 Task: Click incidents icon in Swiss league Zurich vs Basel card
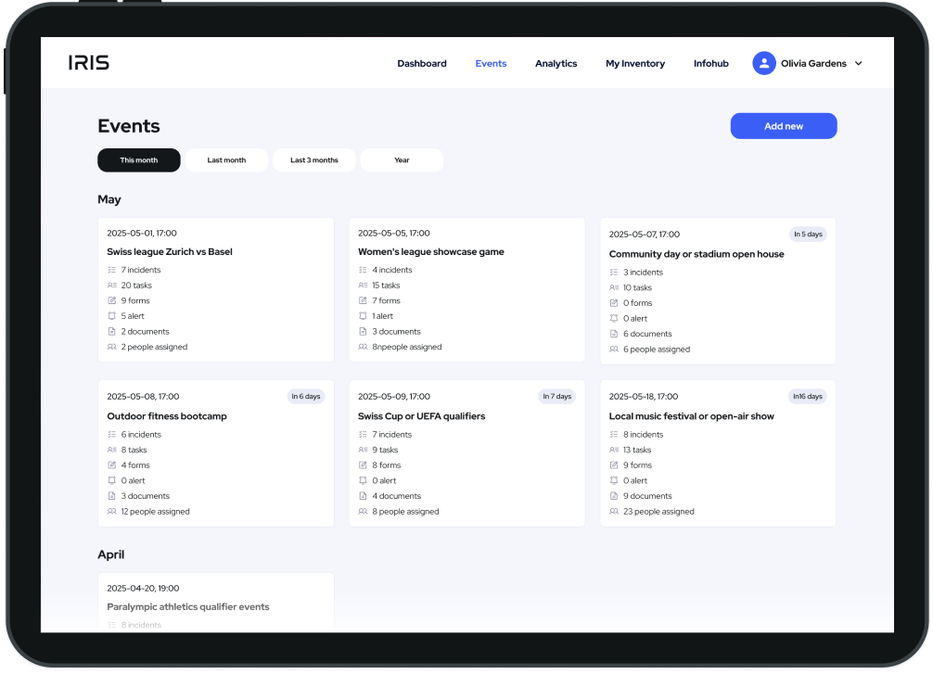112,270
